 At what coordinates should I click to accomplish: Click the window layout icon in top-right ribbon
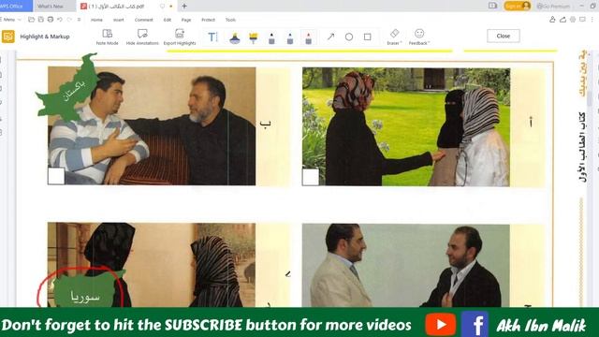582,20
